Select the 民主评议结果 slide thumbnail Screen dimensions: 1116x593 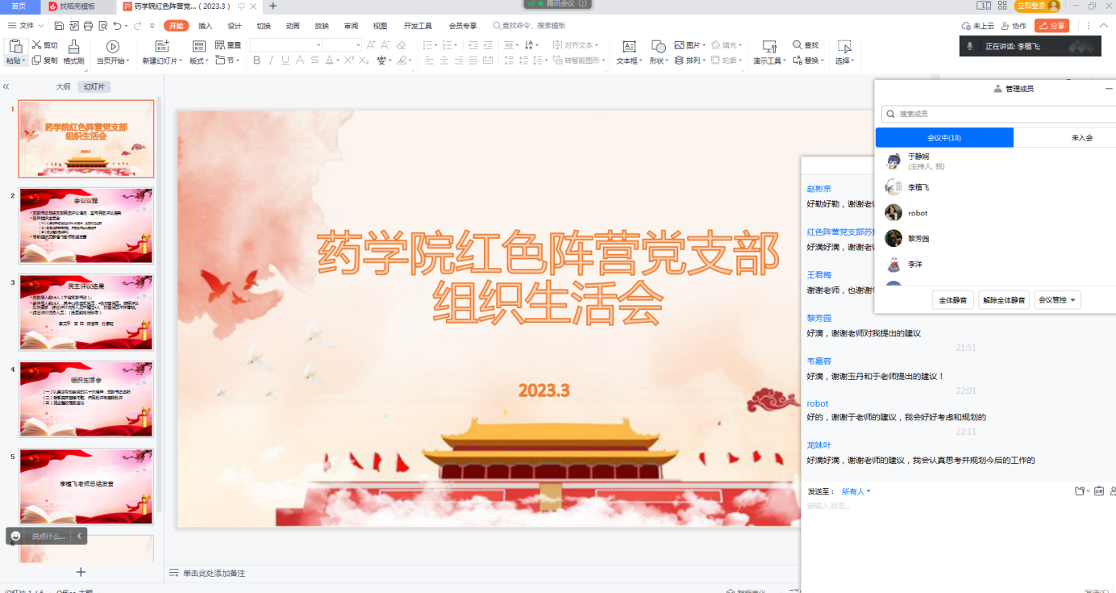86,307
